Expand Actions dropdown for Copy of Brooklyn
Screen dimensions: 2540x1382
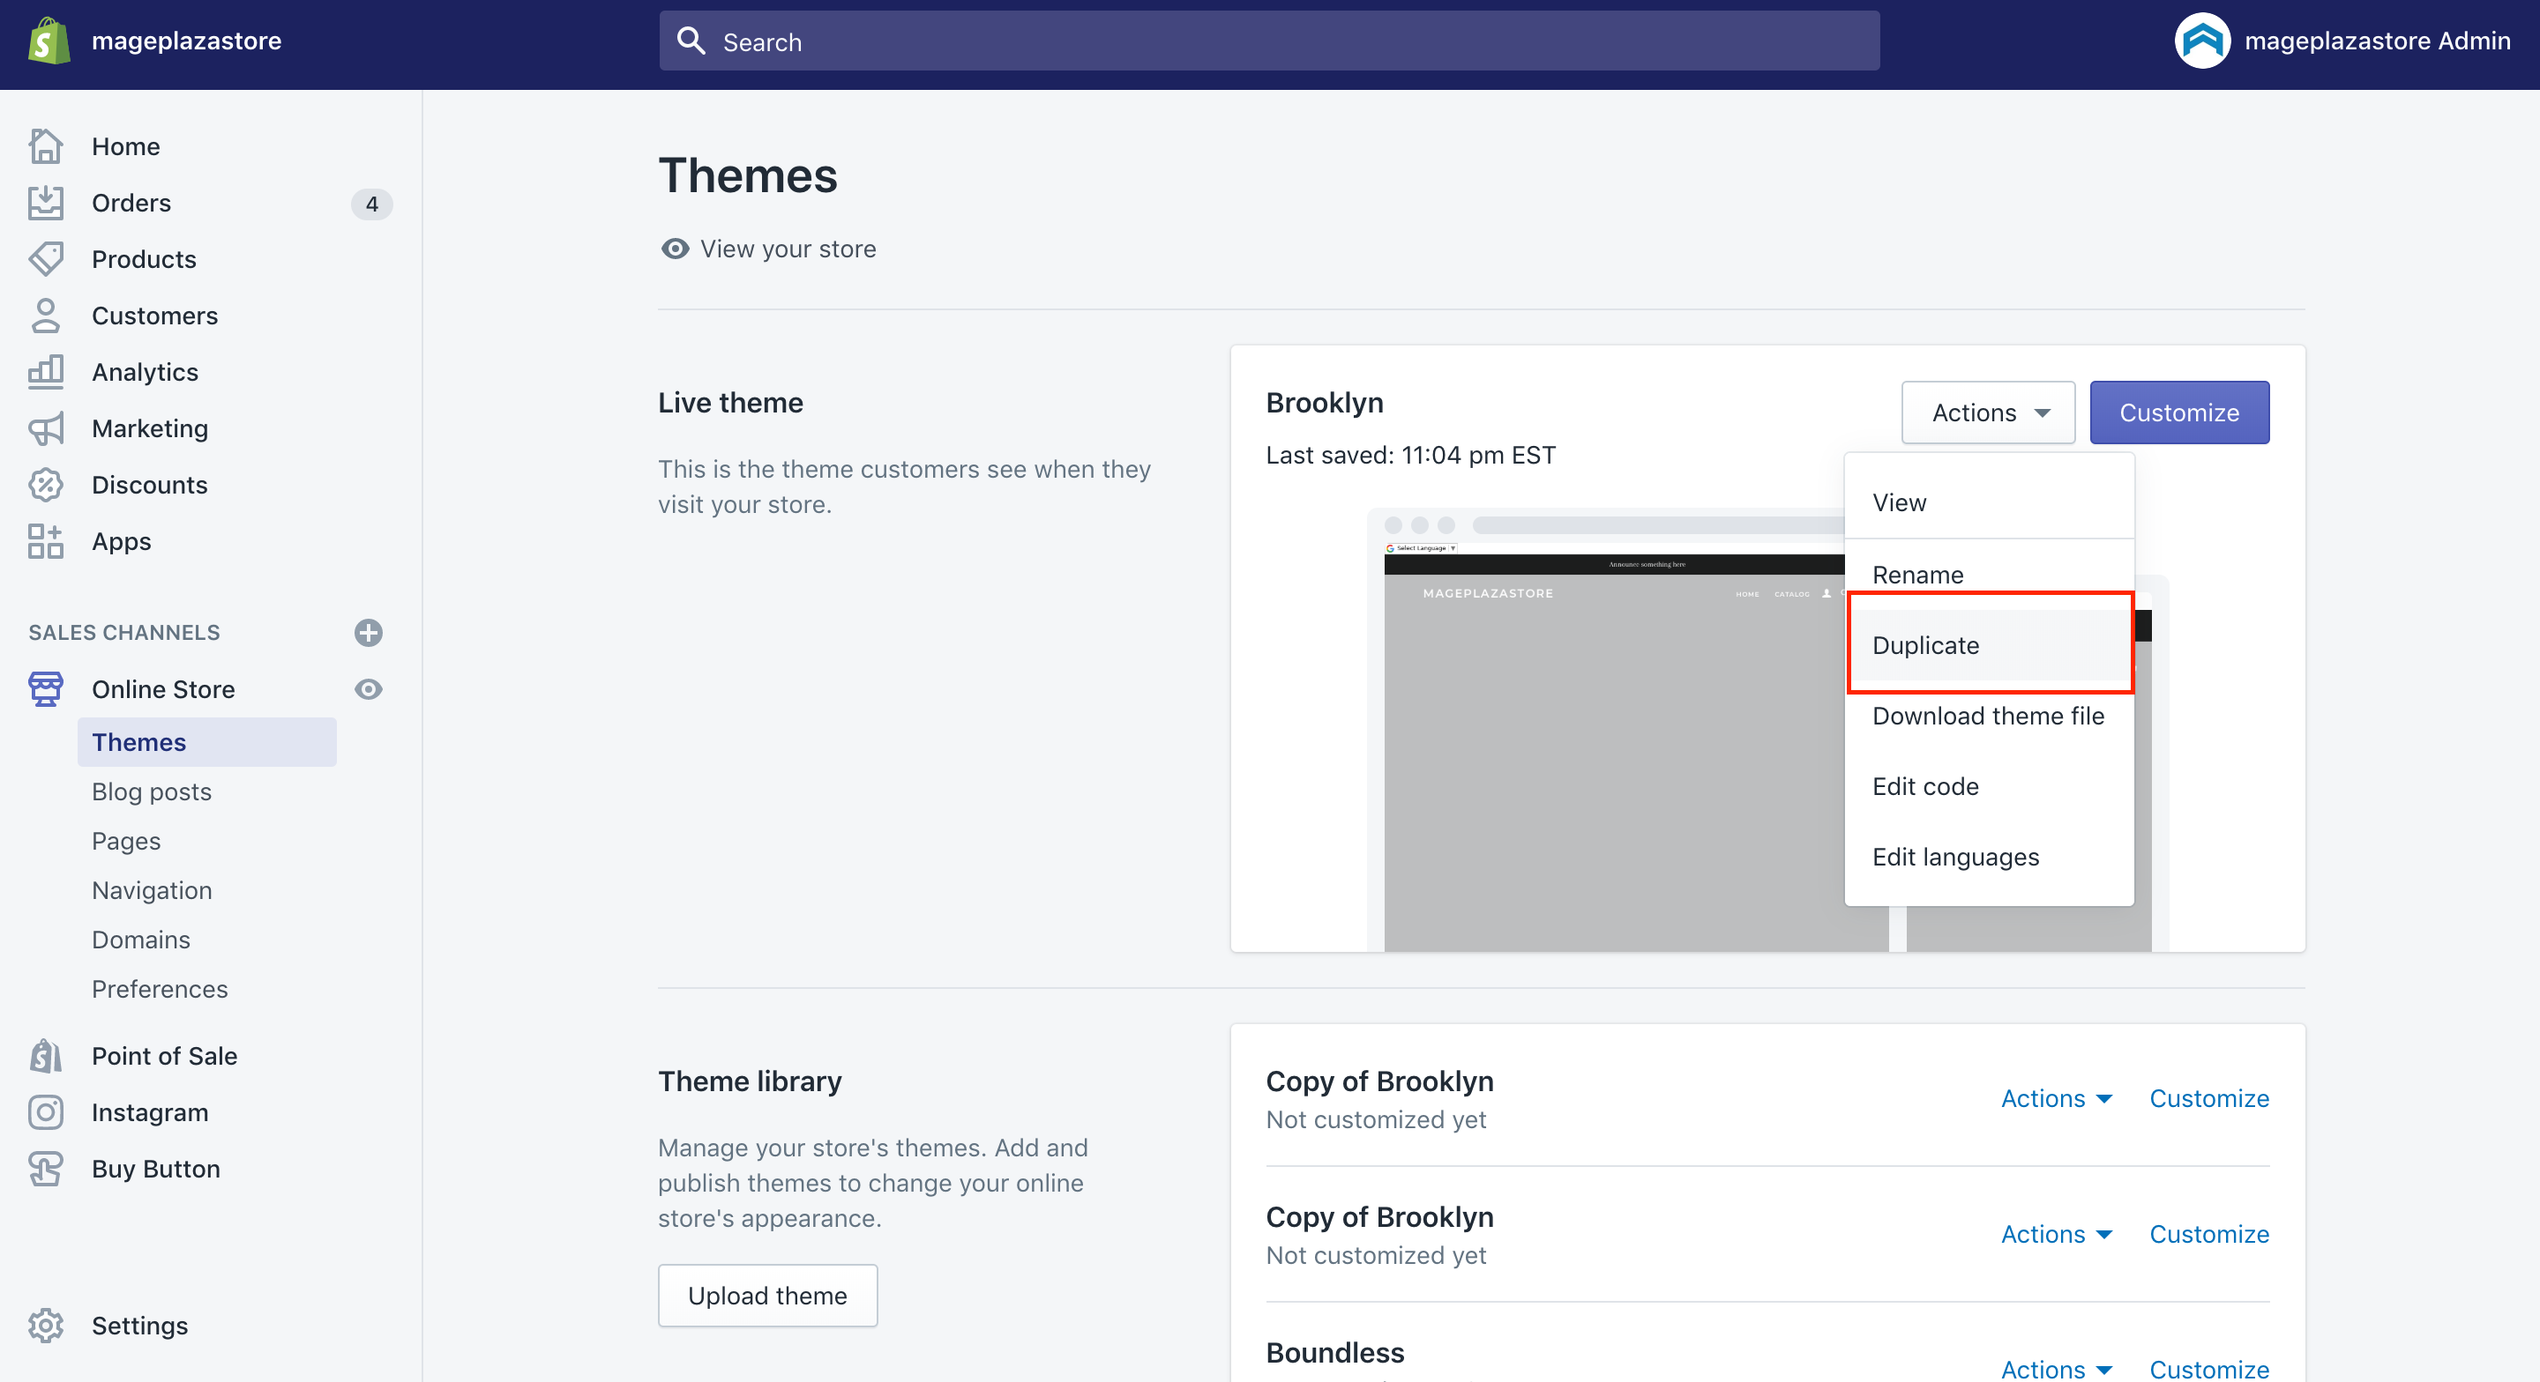[x=2057, y=1098]
